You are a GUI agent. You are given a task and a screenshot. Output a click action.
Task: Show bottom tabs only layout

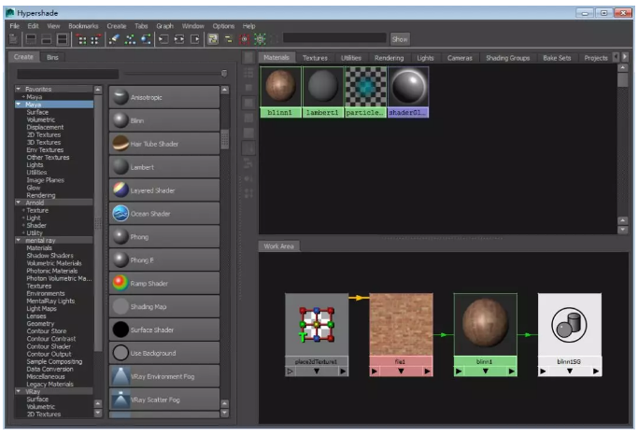[47, 39]
